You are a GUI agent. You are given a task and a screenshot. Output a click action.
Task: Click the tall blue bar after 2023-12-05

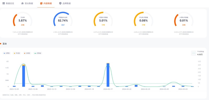(24, 76)
